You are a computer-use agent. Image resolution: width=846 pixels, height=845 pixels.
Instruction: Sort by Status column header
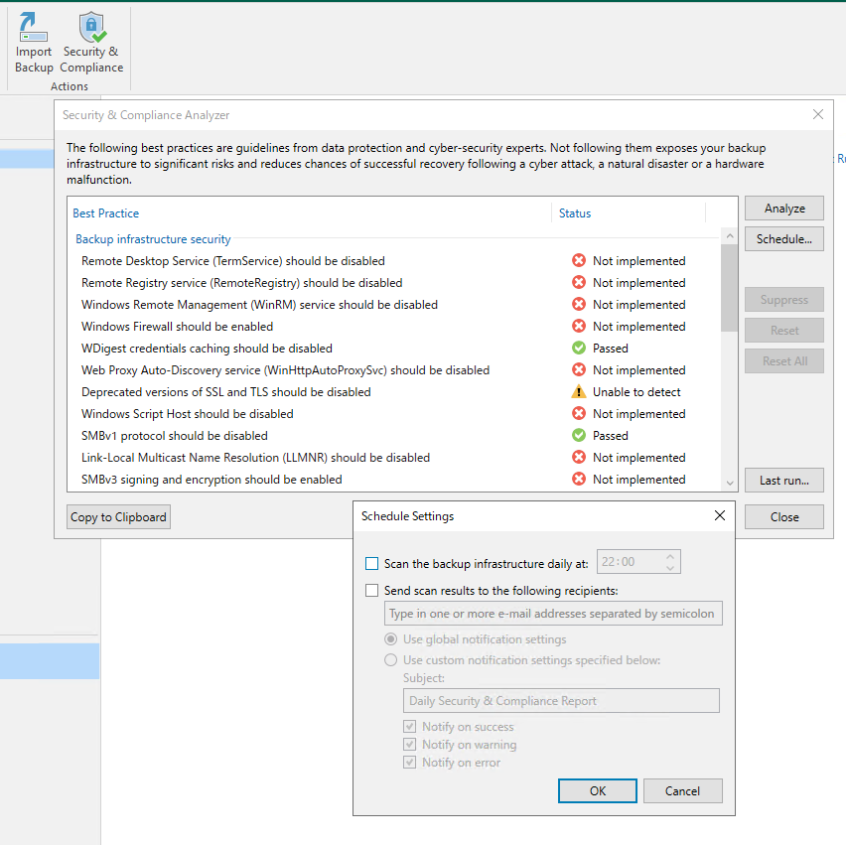coord(575,213)
